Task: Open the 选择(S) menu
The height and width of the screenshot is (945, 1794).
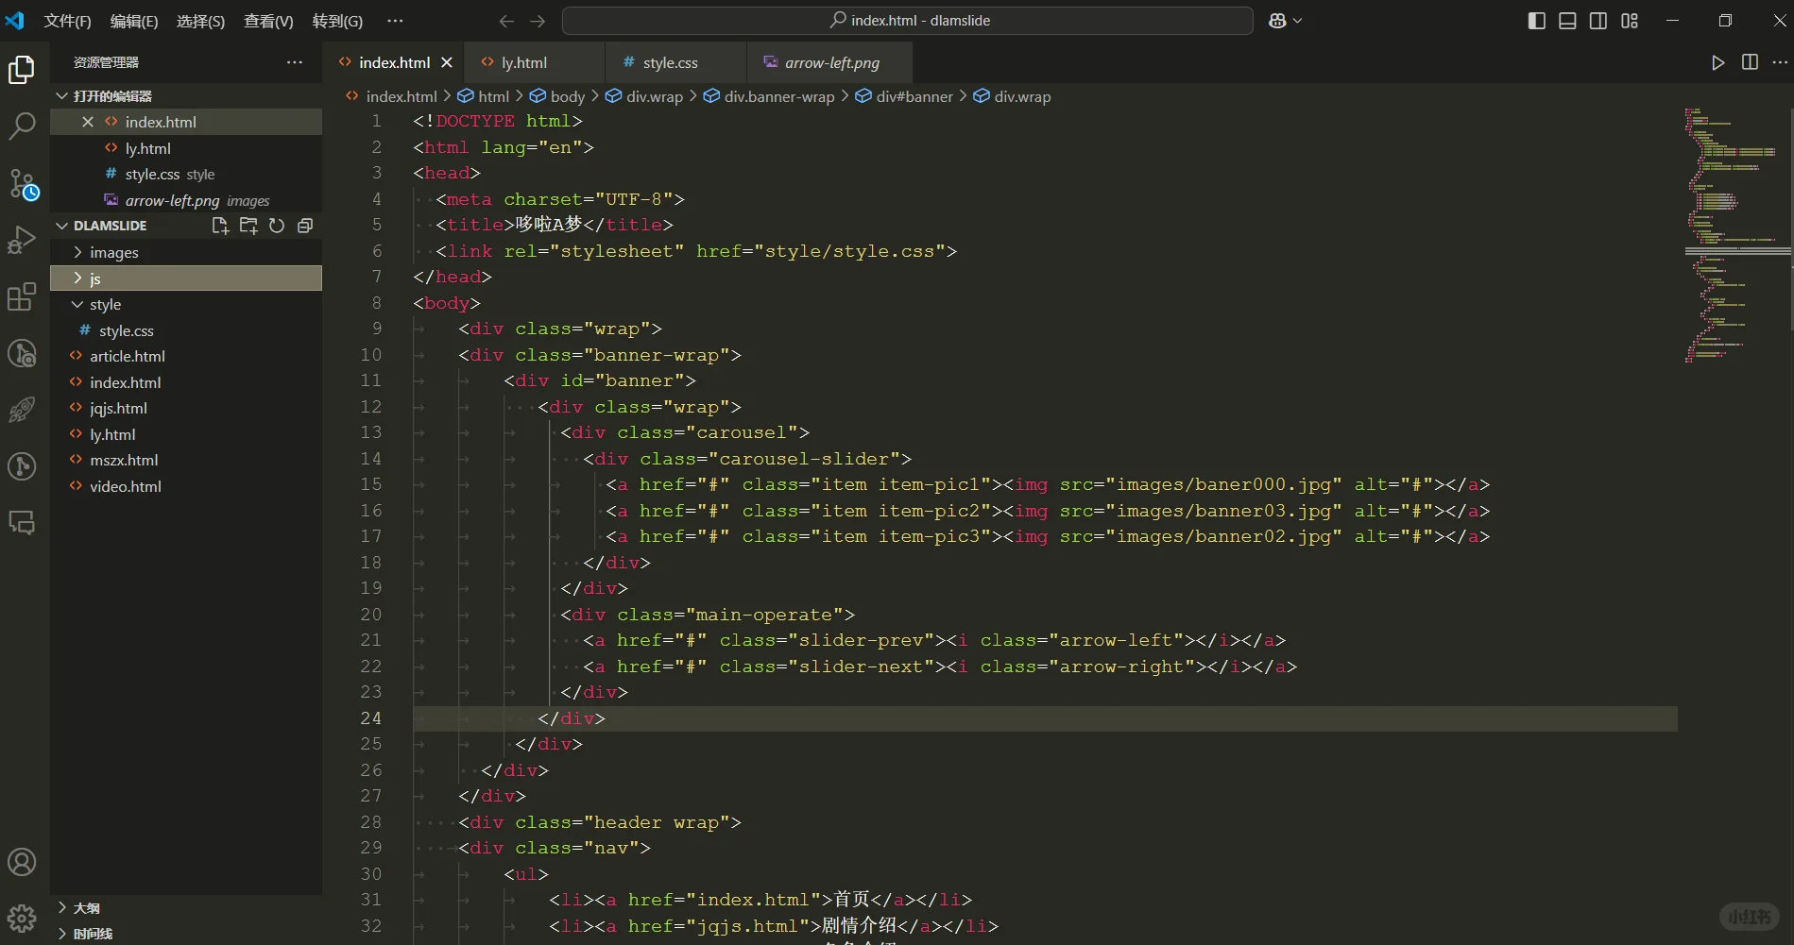Action: pyautogui.click(x=200, y=21)
